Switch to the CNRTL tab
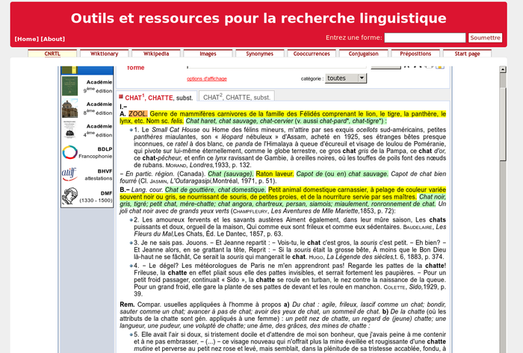The height and width of the screenshot is (353, 523). pos(52,54)
